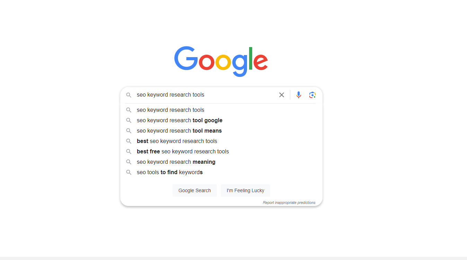Select suggestion 'seo keyword research tool means'
Image resolution: width=467 pixels, height=260 pixels.
179,131
